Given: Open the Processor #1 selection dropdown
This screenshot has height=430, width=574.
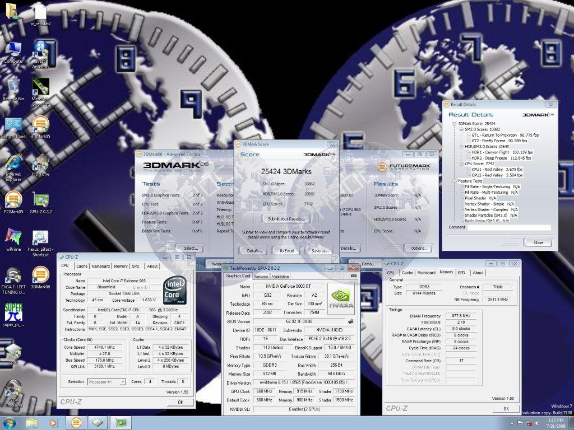Looking at the screenshot, I should point(107,382).
